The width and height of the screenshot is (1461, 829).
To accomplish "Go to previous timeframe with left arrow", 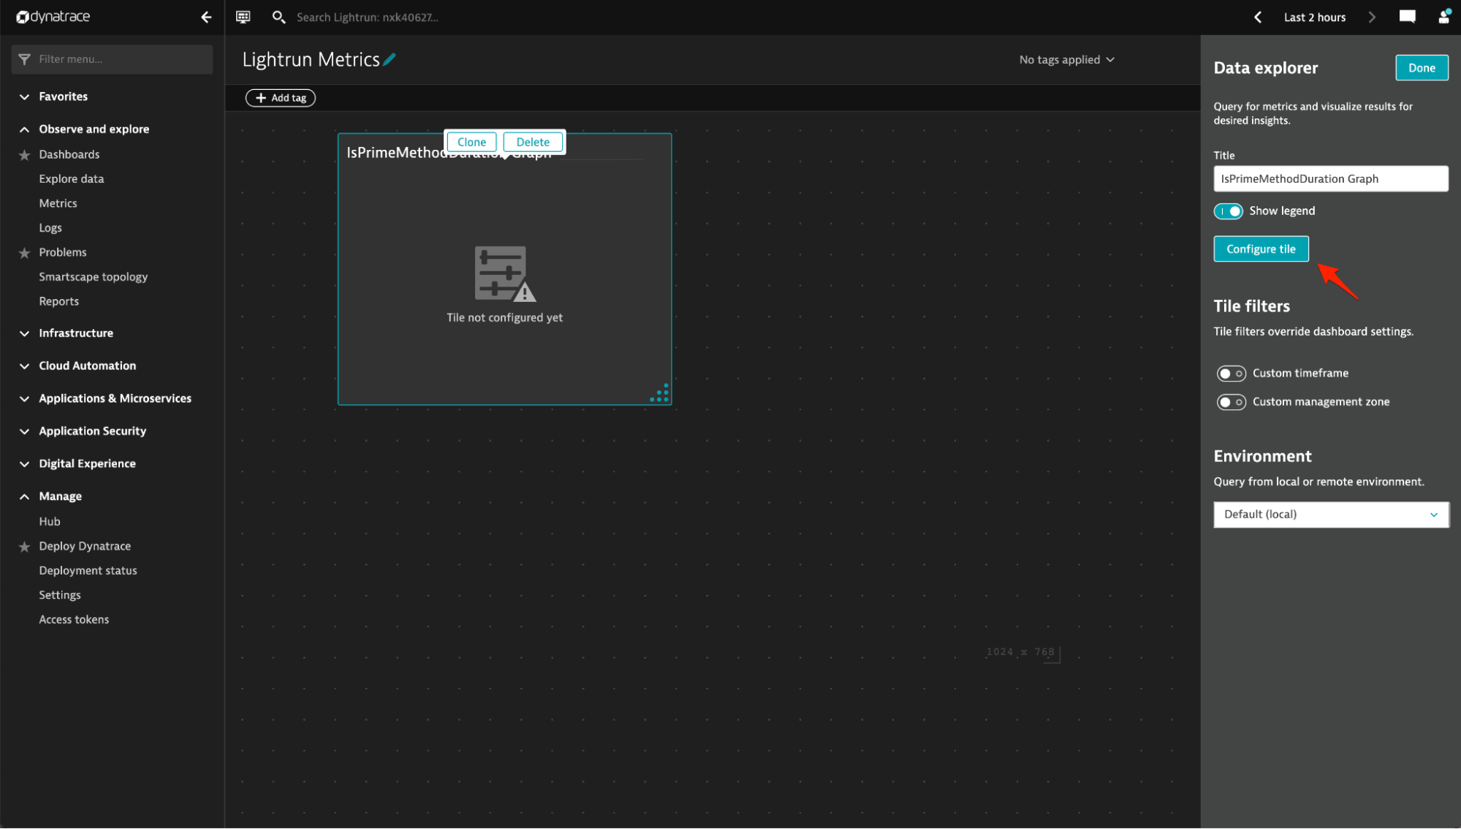I will (x=1257, y=17).
